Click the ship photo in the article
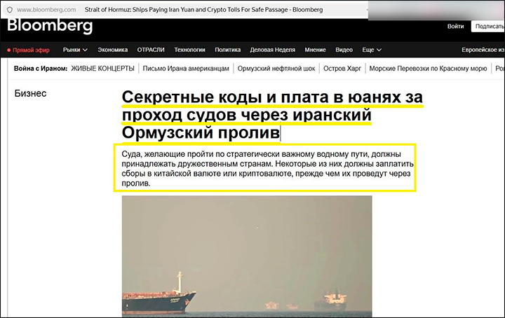 [247, 256]
